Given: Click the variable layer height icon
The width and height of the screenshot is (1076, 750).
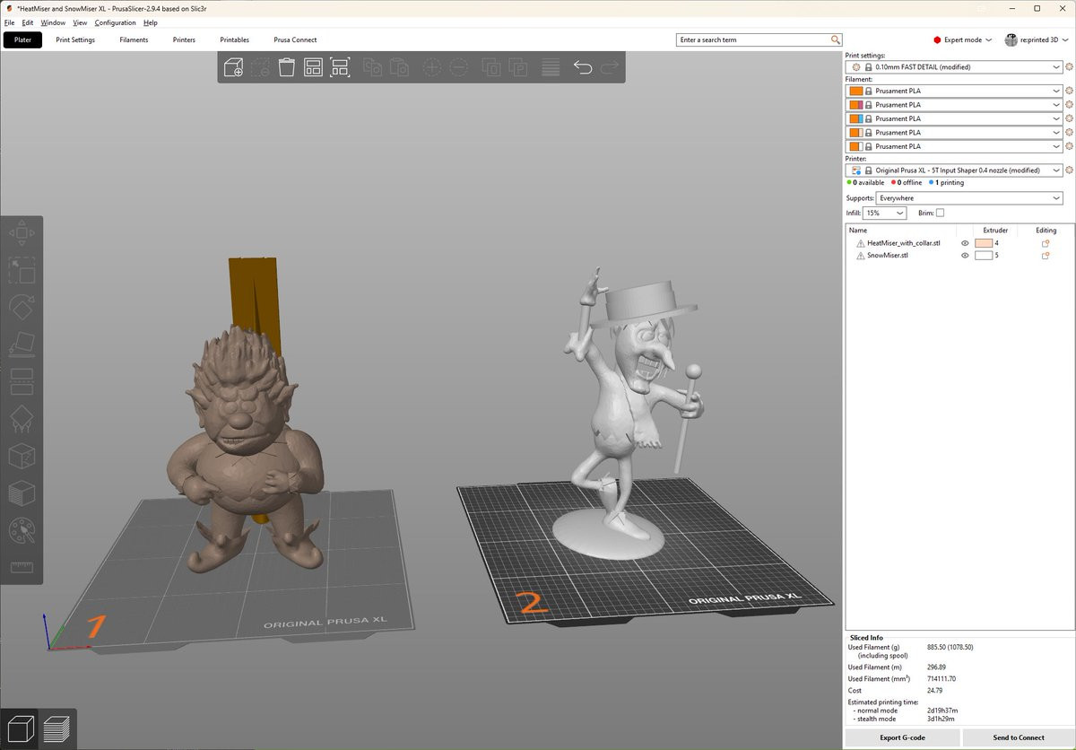Looking at the screenshot, I should [x=551, y=67].
